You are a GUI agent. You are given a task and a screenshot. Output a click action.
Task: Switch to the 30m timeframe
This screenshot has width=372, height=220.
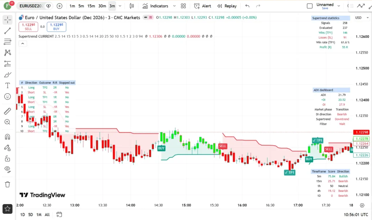[102, 6]
